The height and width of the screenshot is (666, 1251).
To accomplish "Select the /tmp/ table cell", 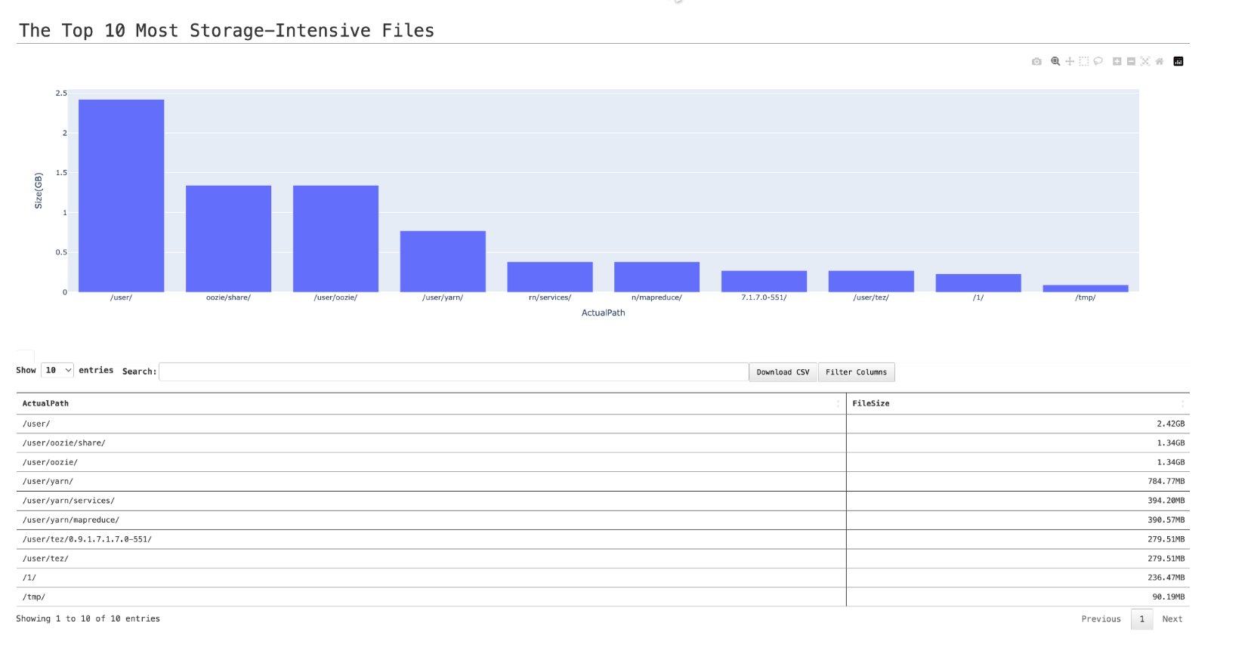I will 431,597.
